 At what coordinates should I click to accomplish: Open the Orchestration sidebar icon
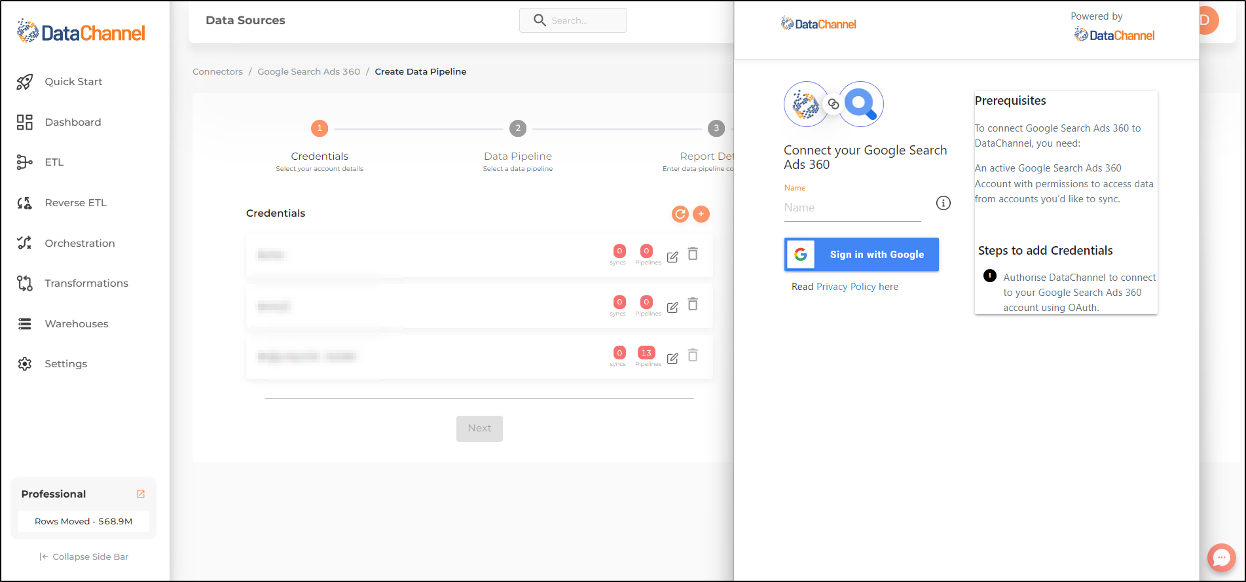pyautogui.click(x=25, y=243)
